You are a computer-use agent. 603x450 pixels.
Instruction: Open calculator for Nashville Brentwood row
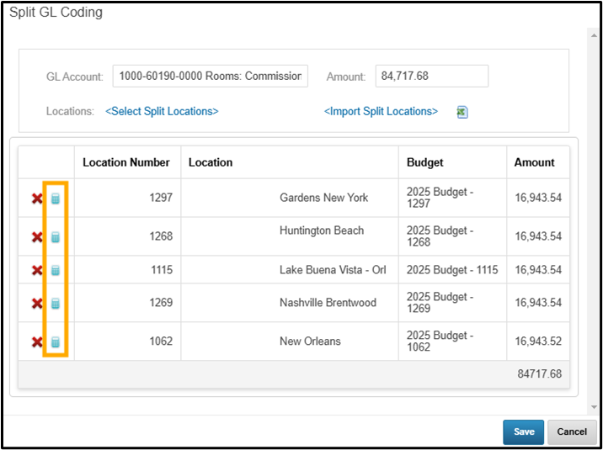[56, 303]
